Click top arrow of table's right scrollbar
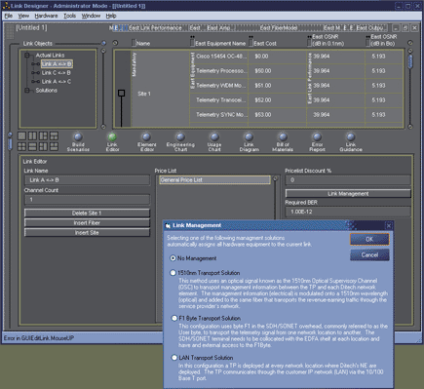The width and height of the screenshot is (424, 389). click(x=410, y=51)
